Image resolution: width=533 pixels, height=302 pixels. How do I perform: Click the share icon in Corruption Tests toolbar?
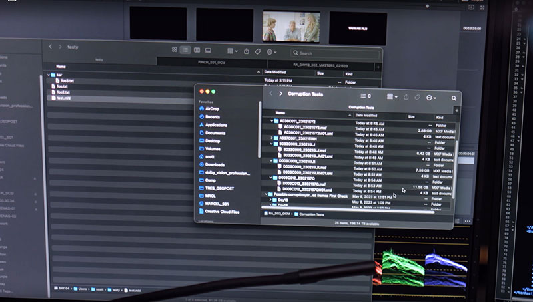(406, 97)
